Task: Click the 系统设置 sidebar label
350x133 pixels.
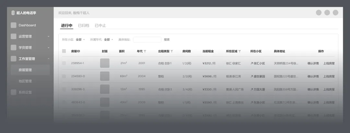Action: point(25,92)
